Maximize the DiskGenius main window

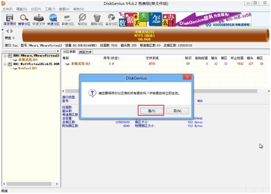point(255,3)
